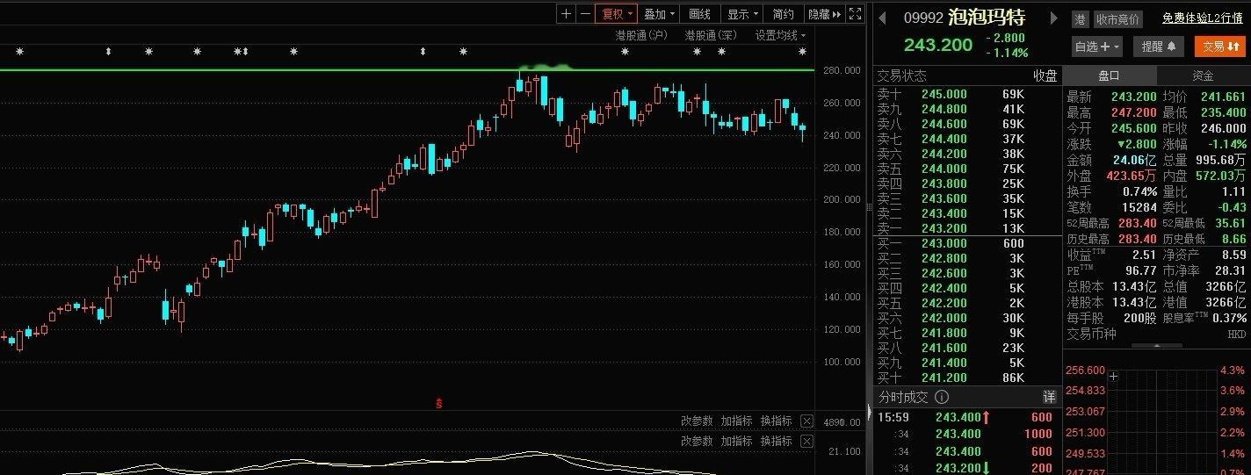Click stock name 泡泡玛特
This screenshot has height=475, width=1251.
987,18
